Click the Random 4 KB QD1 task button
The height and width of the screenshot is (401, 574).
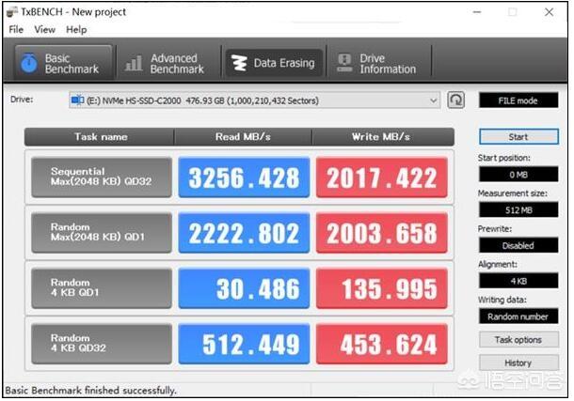[102, 288]
